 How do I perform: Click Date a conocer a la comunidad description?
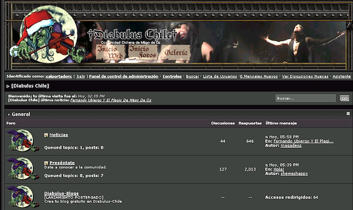76,167
